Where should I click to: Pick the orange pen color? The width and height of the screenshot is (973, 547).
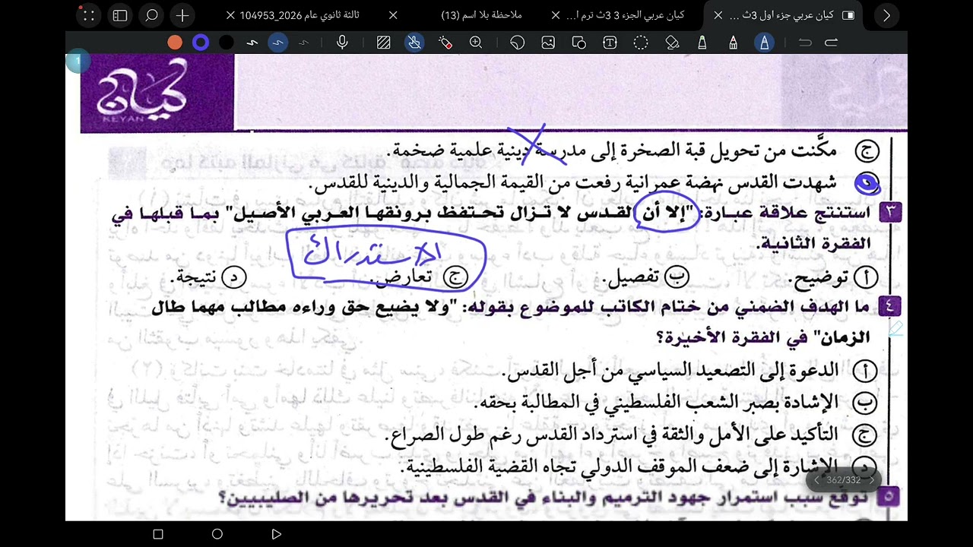tap(175, 43)
